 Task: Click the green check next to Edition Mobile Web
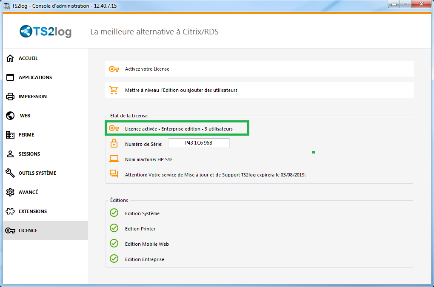114,243
